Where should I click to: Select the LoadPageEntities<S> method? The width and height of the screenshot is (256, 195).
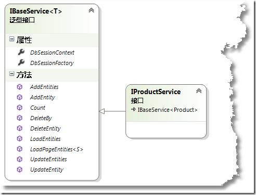coord(57,149)
